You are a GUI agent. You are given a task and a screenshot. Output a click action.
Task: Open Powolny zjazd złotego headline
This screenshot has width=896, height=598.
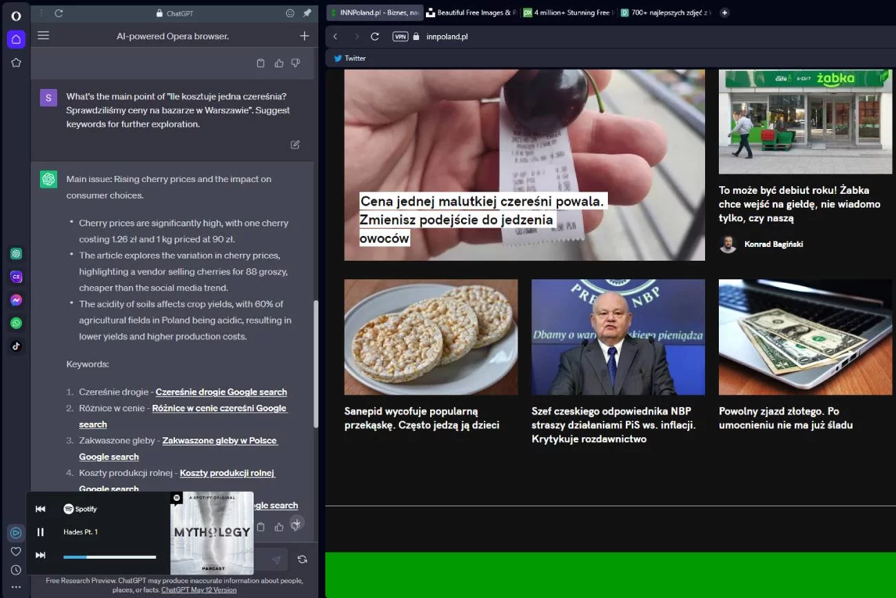(786, 418)
